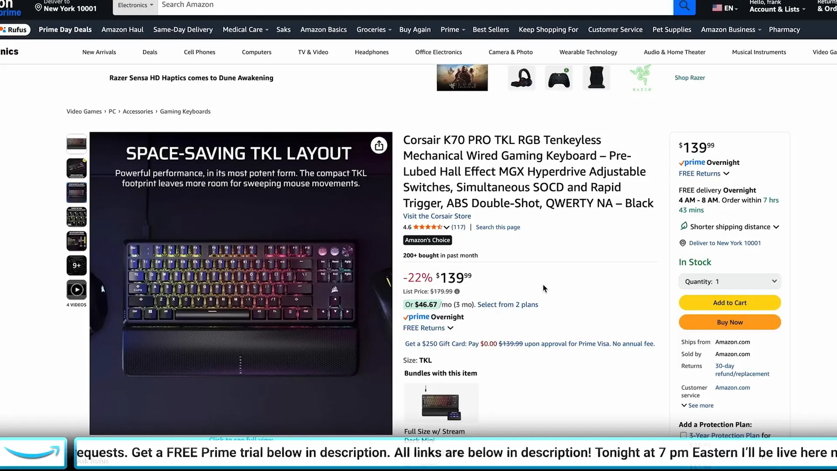Screen dimensions: 837x471
Task: Open the Razer headset product image
Action: pos(522,78)
